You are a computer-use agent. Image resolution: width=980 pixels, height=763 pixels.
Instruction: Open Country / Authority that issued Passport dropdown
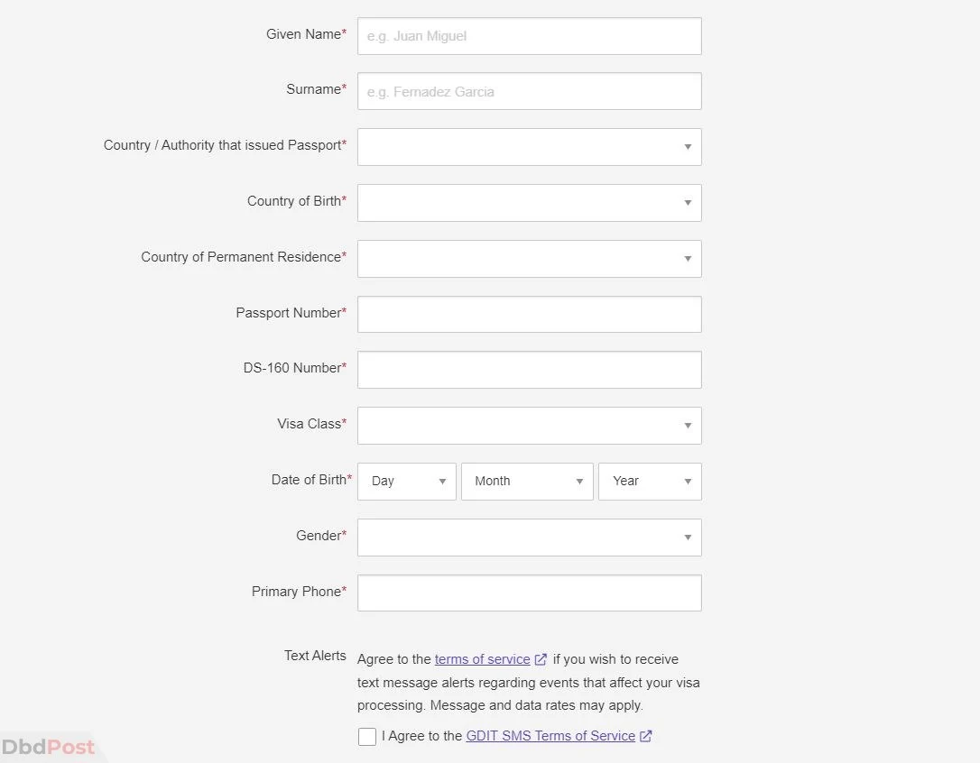point(530,147)
